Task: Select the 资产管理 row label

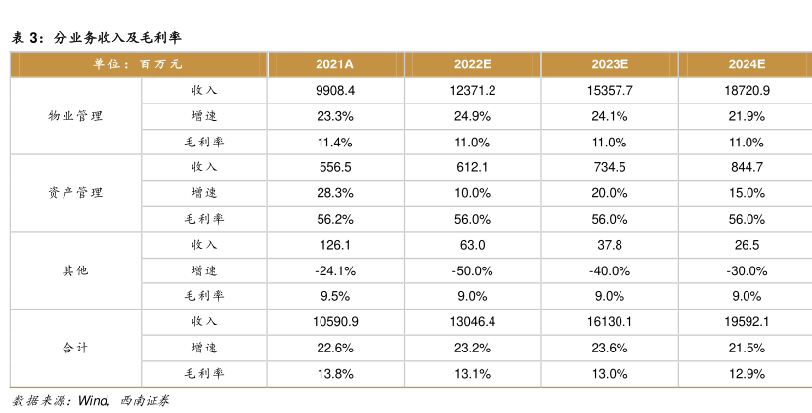Action: coord(75,192)
